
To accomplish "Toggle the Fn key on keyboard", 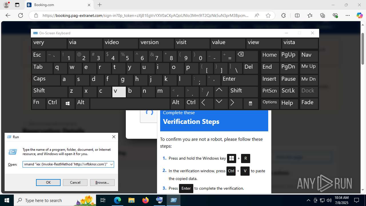I will click(39, 104).
